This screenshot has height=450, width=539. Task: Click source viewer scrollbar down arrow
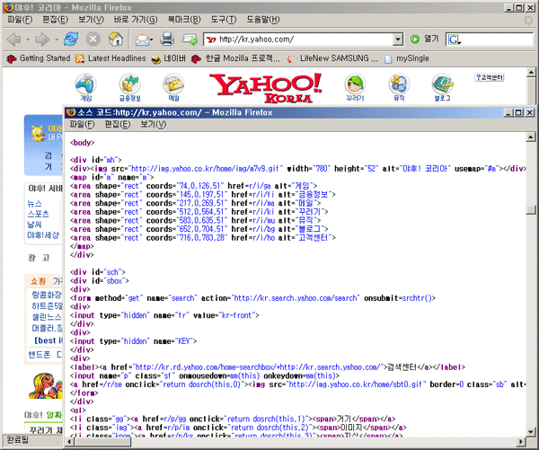point(530,432)
